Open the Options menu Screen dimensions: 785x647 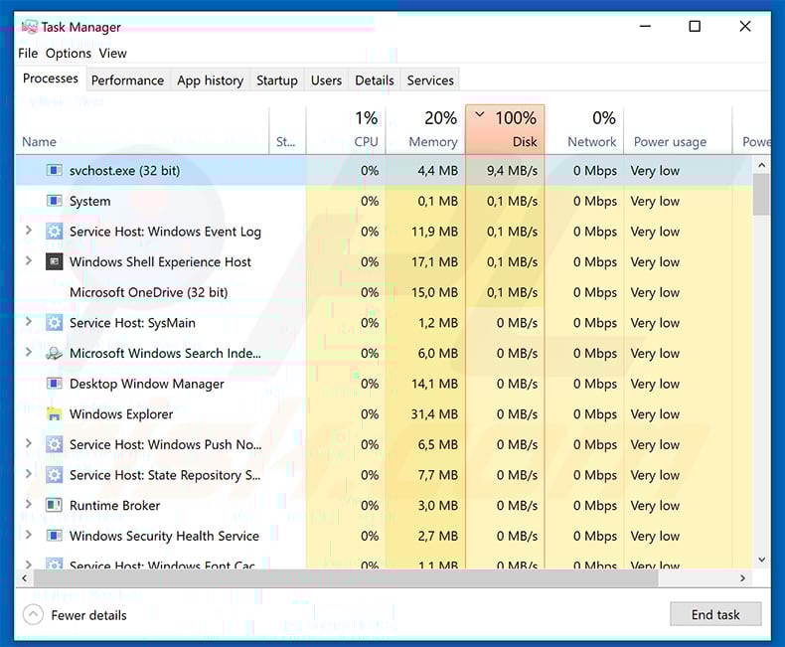tap(69, 53)
